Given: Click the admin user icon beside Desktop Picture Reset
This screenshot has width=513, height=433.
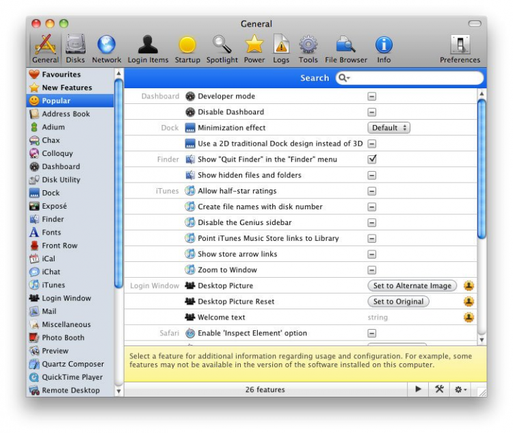Looking at the screenshot, I should coord(469,302).
